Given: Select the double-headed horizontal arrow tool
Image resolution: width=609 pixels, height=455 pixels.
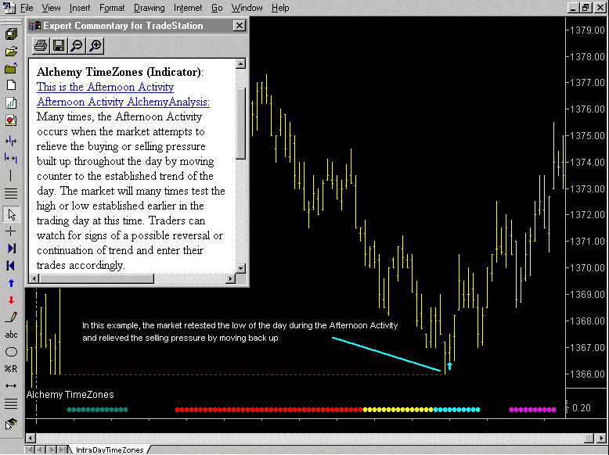Looking at the screenshot, I should tap(11, 385).
